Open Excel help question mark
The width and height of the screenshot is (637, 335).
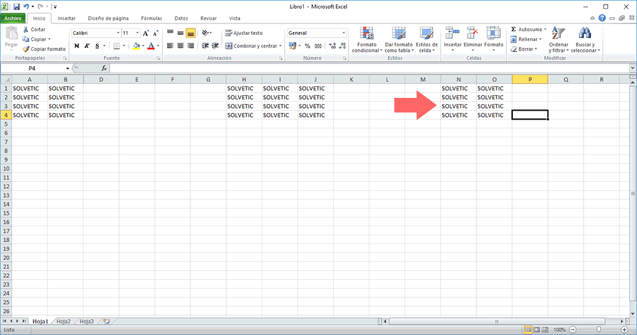click(x=602, y=18)
